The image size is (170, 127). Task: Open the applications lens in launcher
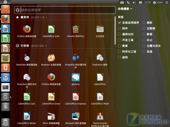click(5, 97)
